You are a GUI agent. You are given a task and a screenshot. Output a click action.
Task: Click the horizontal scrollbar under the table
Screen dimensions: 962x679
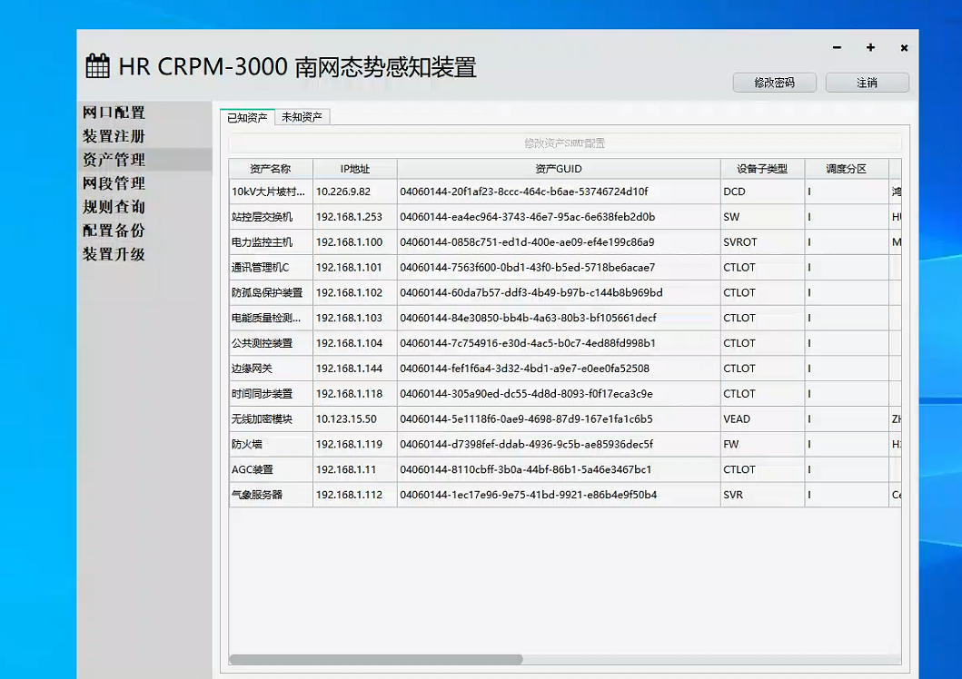pyautogui.click(x=376, y=660)
